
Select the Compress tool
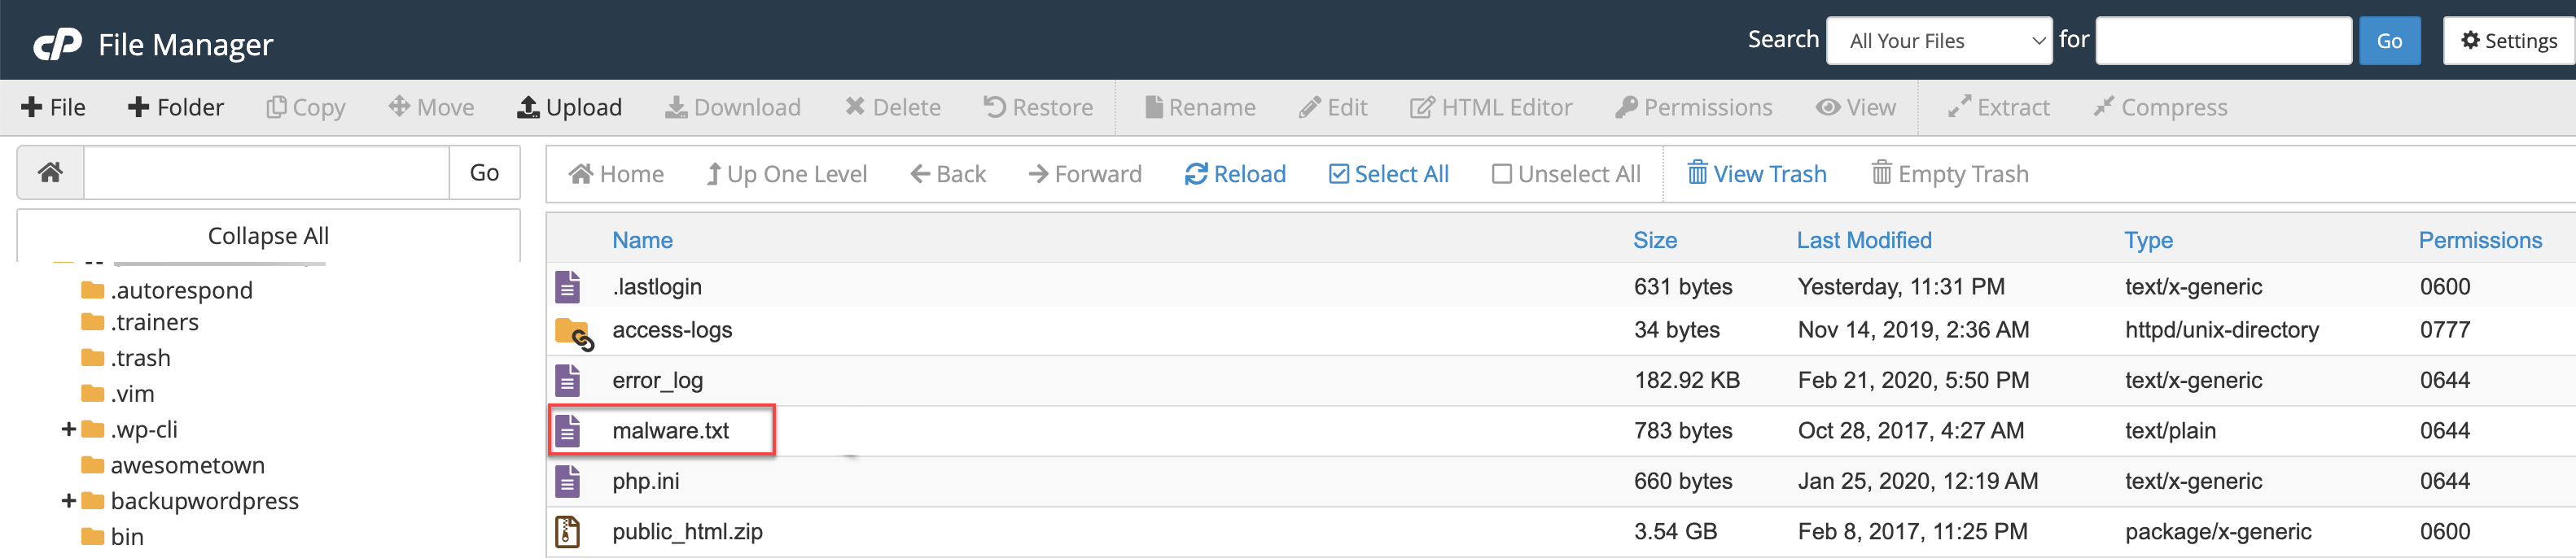pos(2159,107)
